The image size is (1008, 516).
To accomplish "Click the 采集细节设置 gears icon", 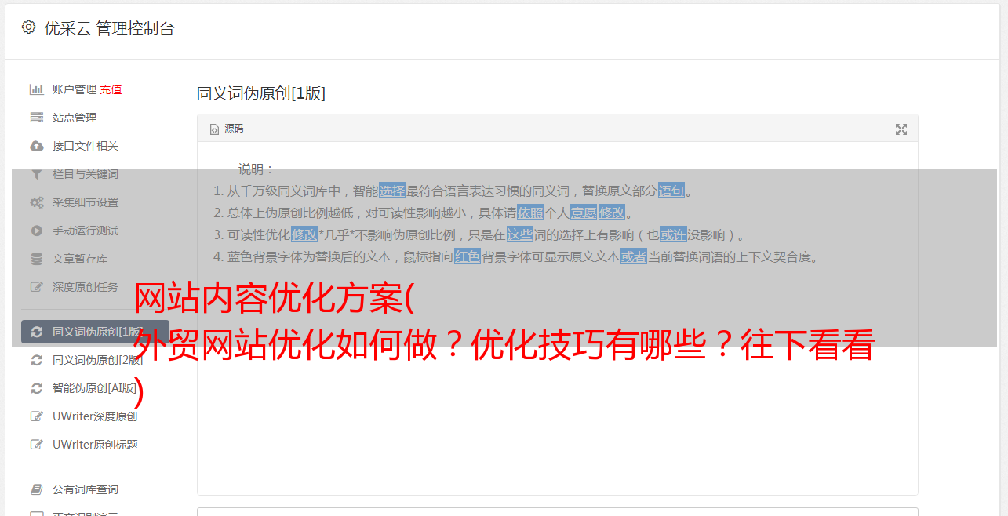I will [x=36, y=202].
